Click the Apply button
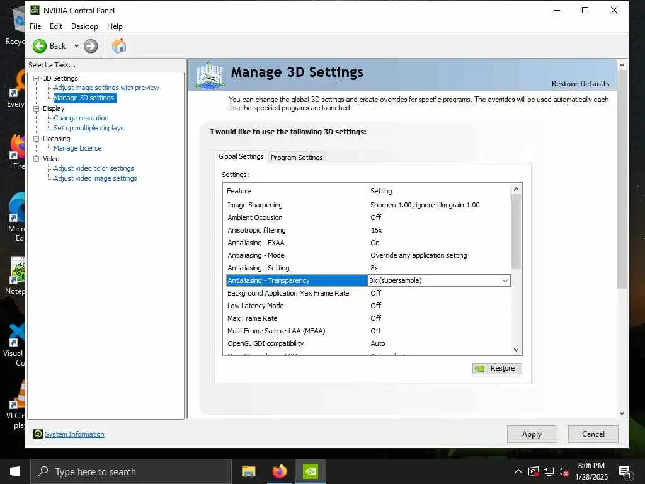The width and height of the screenshot is (645, 484). click(532, 434)
